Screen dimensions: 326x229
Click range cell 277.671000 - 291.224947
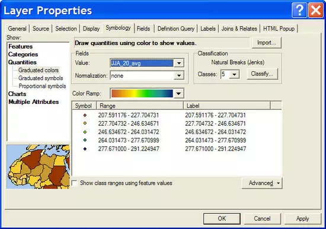coord(129,149)
